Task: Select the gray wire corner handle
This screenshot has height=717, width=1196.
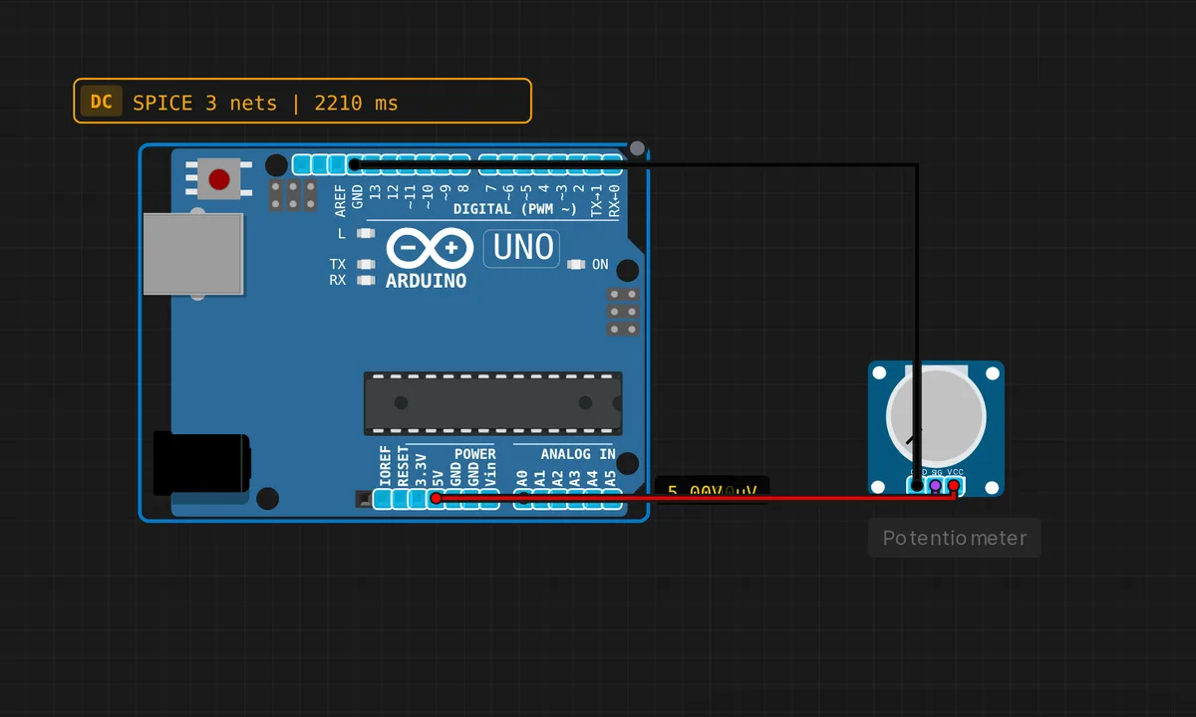Action: (637, 150)
